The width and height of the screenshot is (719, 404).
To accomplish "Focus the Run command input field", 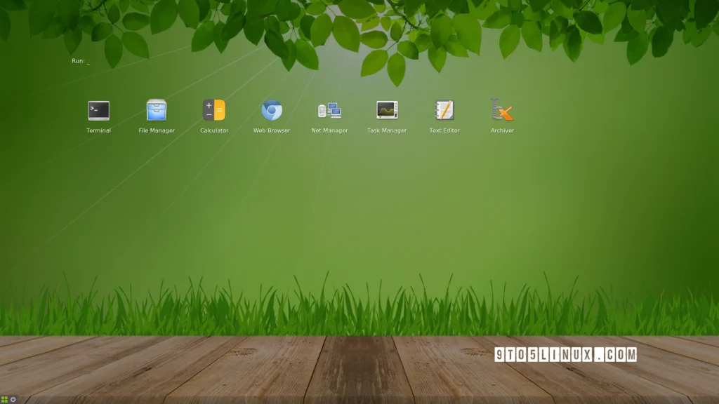I will (x=81, y=61).
